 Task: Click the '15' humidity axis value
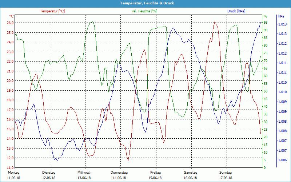coord(266,145)
